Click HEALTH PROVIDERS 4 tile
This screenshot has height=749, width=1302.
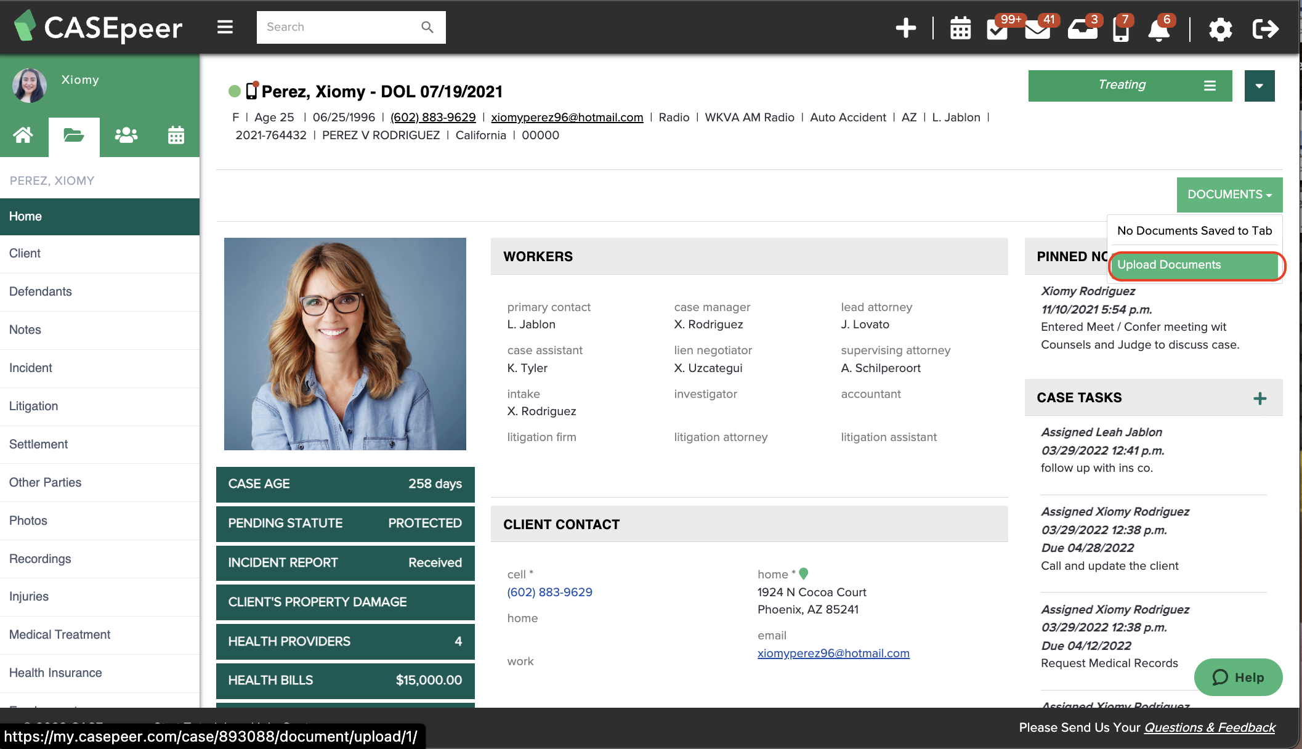point(345,642)
